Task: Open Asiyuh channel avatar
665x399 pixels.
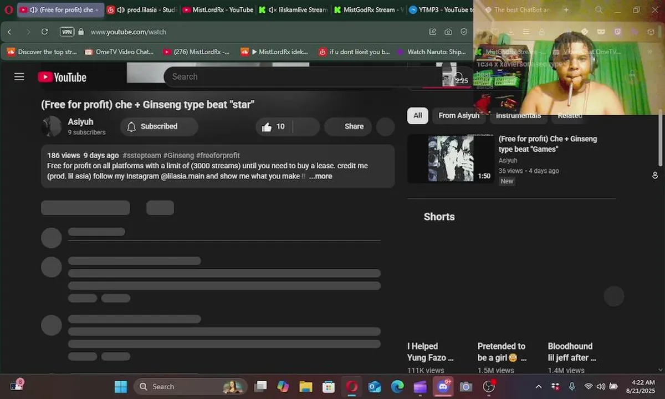Action: pos(52,126)
